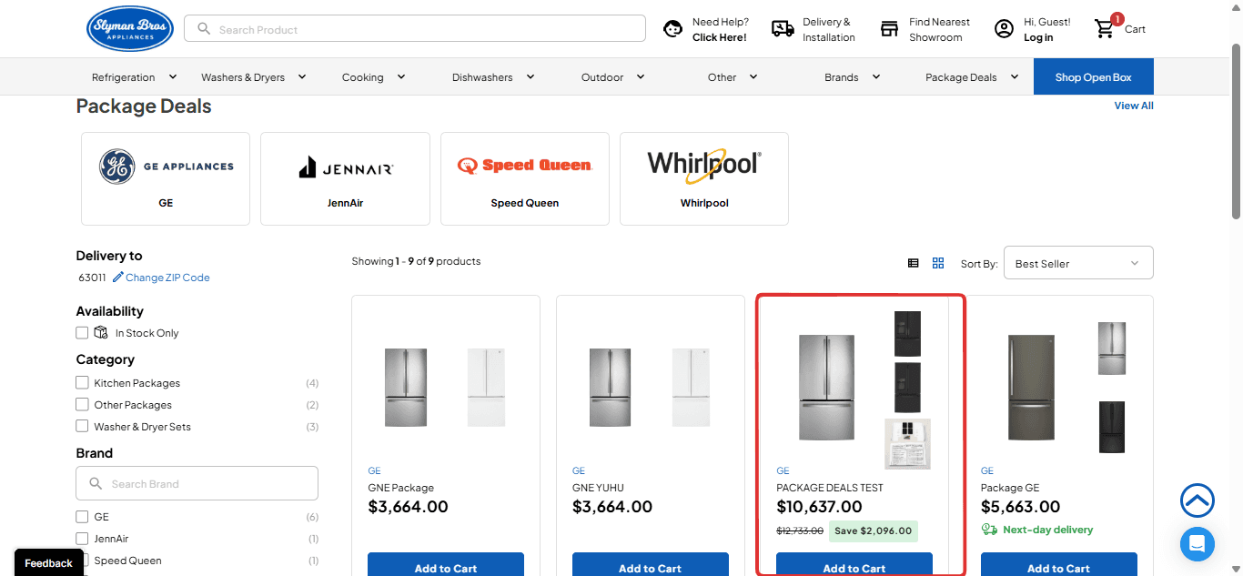Image resolution: width=1243 pixels, height=576 pixels.
Task: Expand the Other menu chevron
Action: (753, 77)
